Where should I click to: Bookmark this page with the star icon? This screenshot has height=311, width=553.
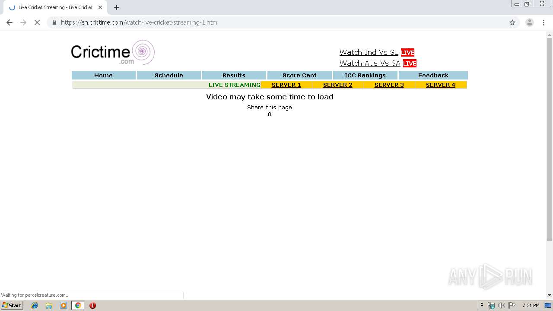[512, 22]
